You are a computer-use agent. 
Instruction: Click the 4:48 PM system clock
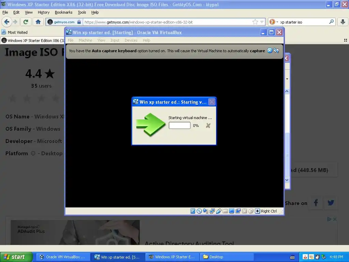(x=336, y=257)
